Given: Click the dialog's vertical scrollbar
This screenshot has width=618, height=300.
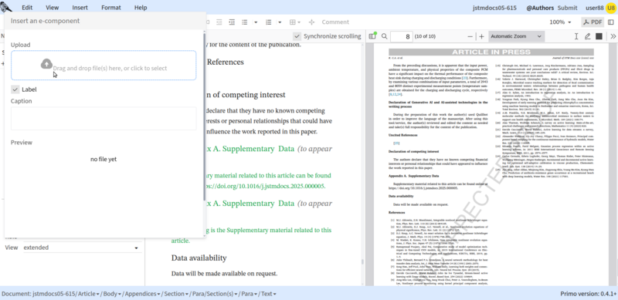Looking at the screenshot, I should click(204, 116).
